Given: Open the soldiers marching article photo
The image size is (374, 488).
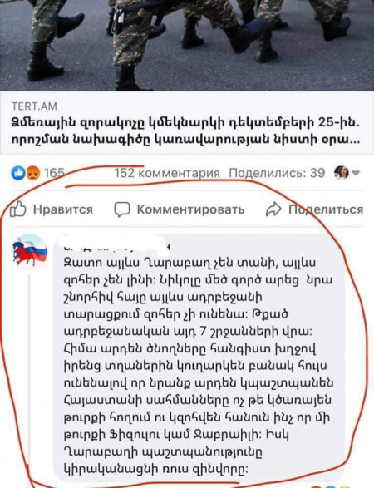Looking at the screenshot, I should [187, 46].
